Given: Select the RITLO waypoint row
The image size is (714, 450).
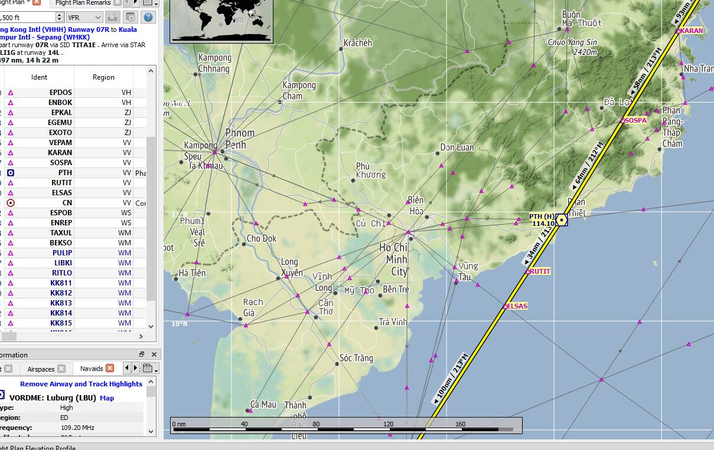Looking at the screenshot, I should [x=73, y=273].
